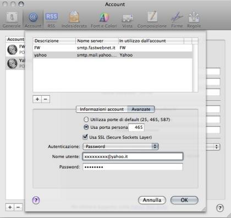
Task: Click the custom port field showing 465
Action: click(x=136, y=127)
